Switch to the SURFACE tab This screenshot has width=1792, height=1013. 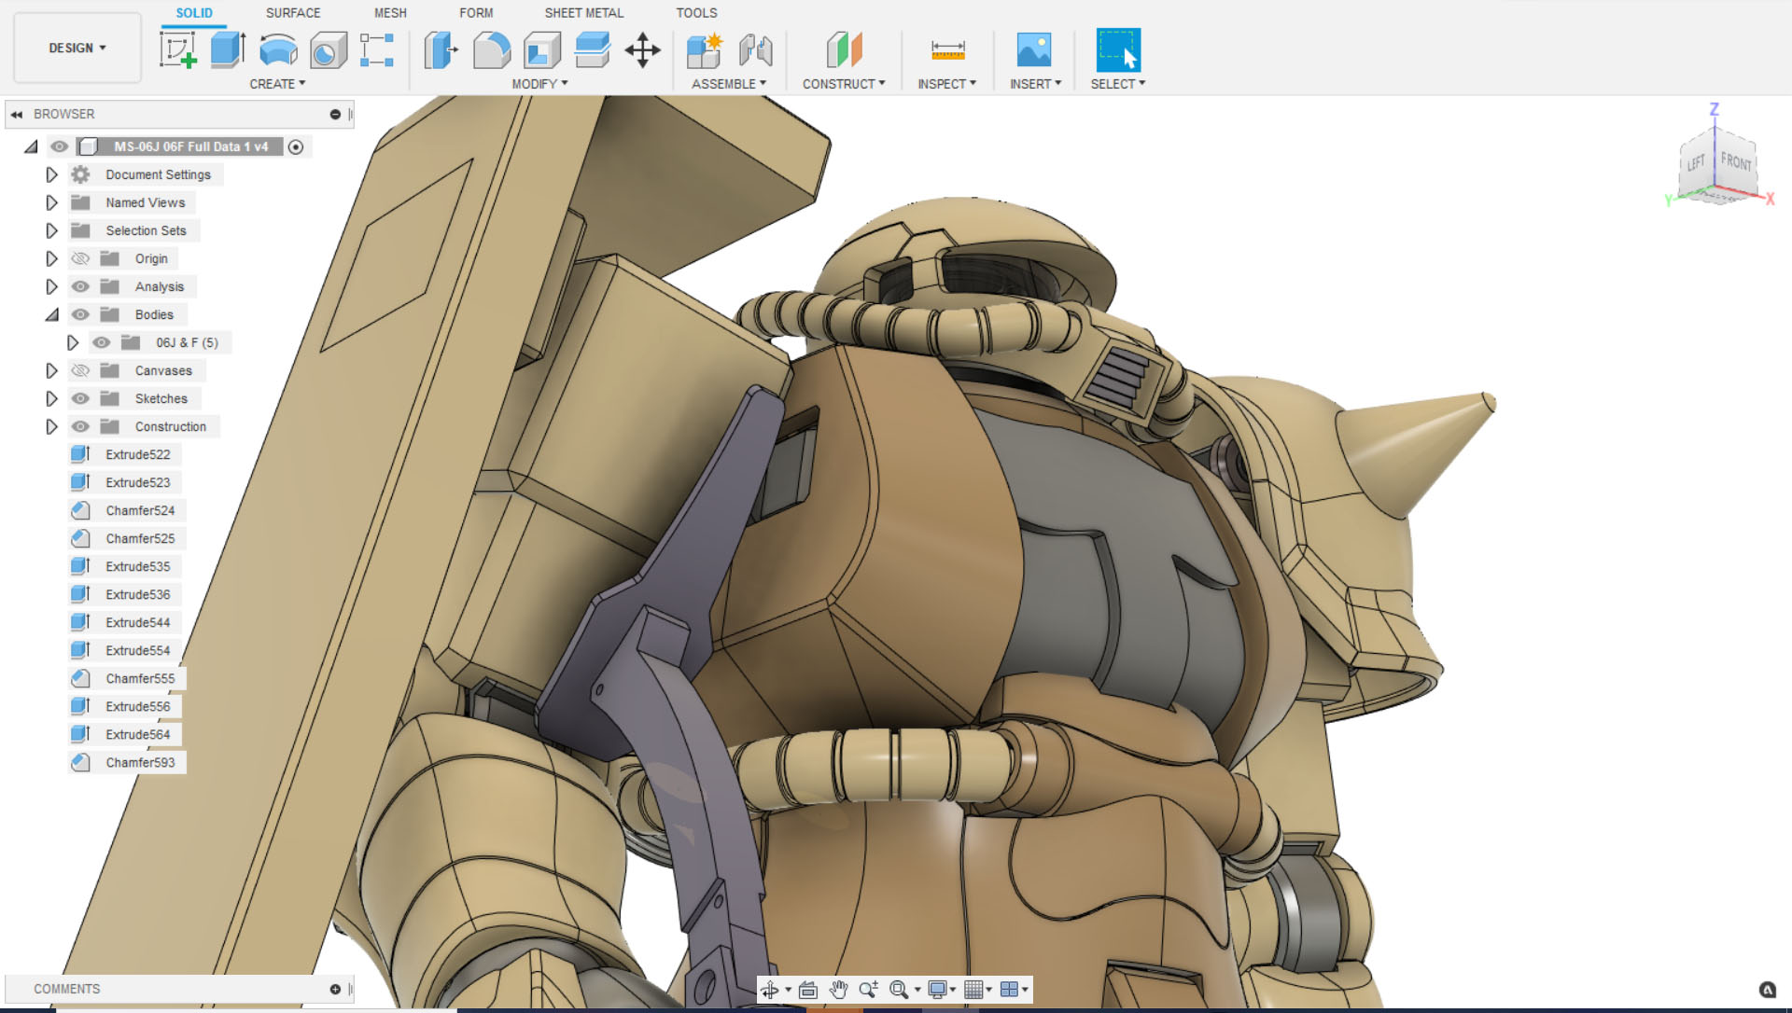tap(292, 12)
